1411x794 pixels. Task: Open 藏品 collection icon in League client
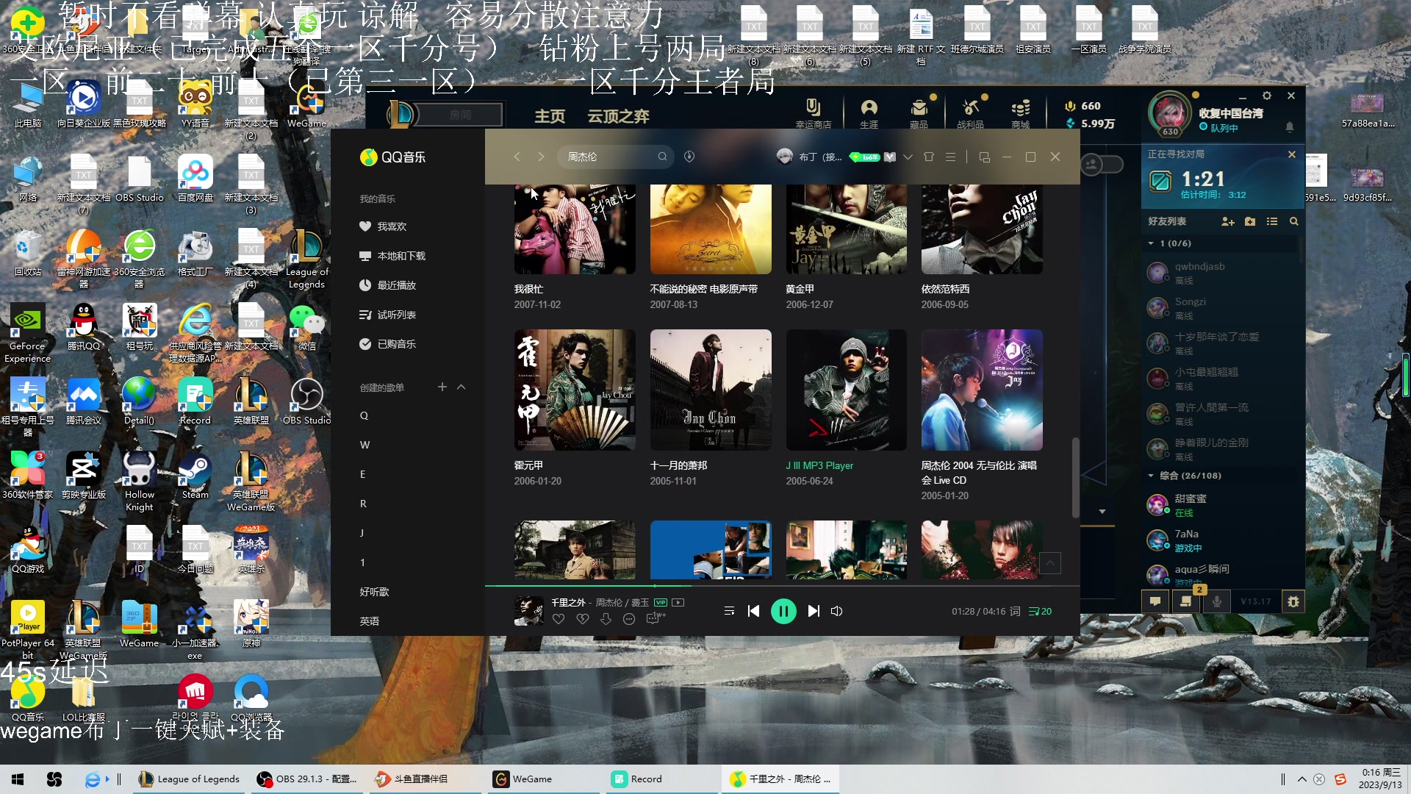tap(919, 114)
